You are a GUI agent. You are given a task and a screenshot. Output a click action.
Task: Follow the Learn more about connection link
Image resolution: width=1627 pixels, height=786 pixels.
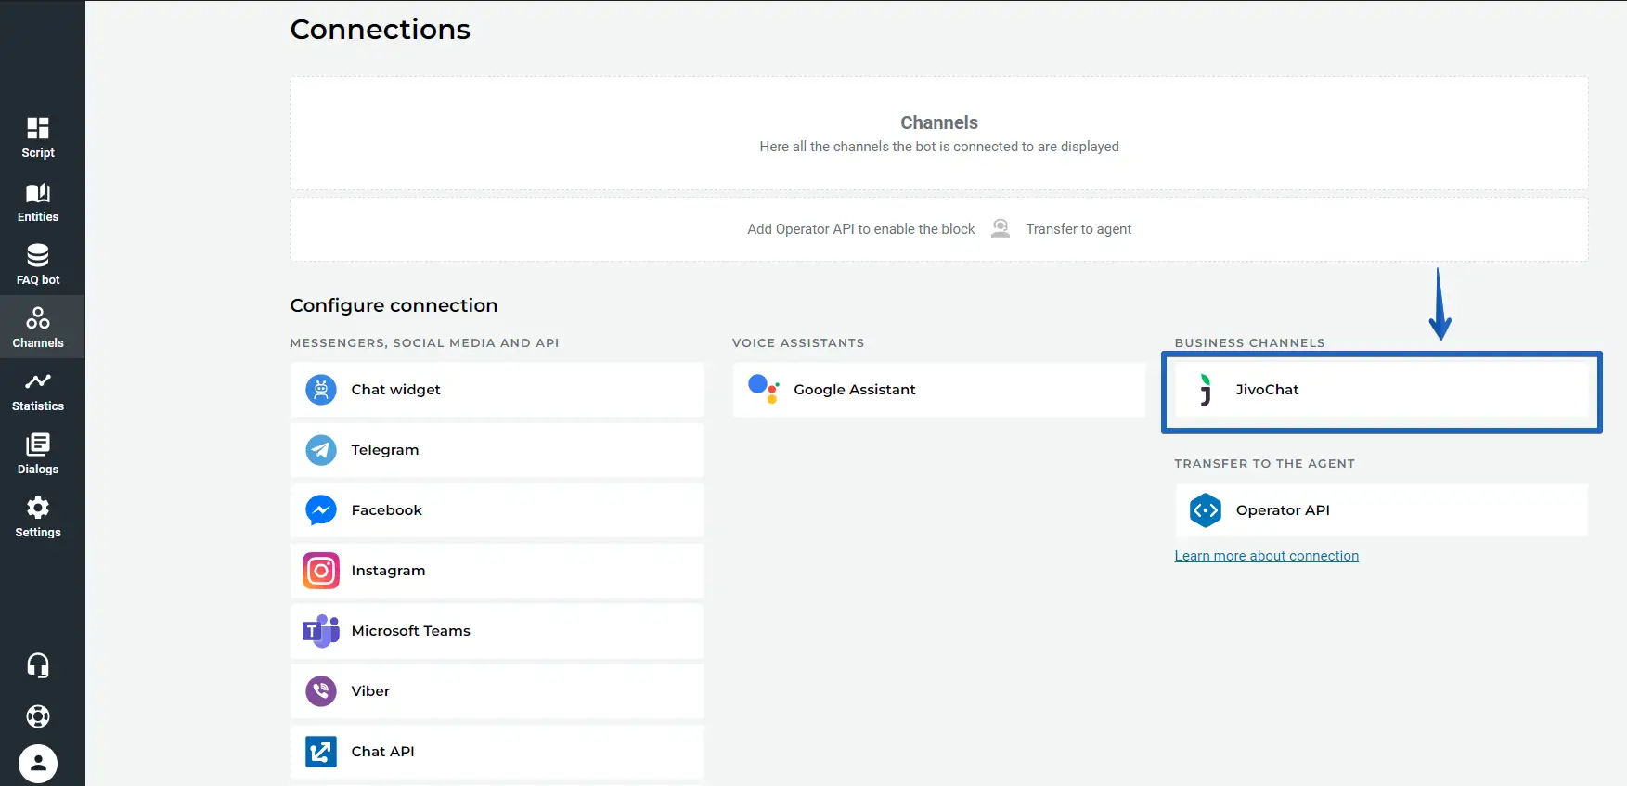(1266, 556)
